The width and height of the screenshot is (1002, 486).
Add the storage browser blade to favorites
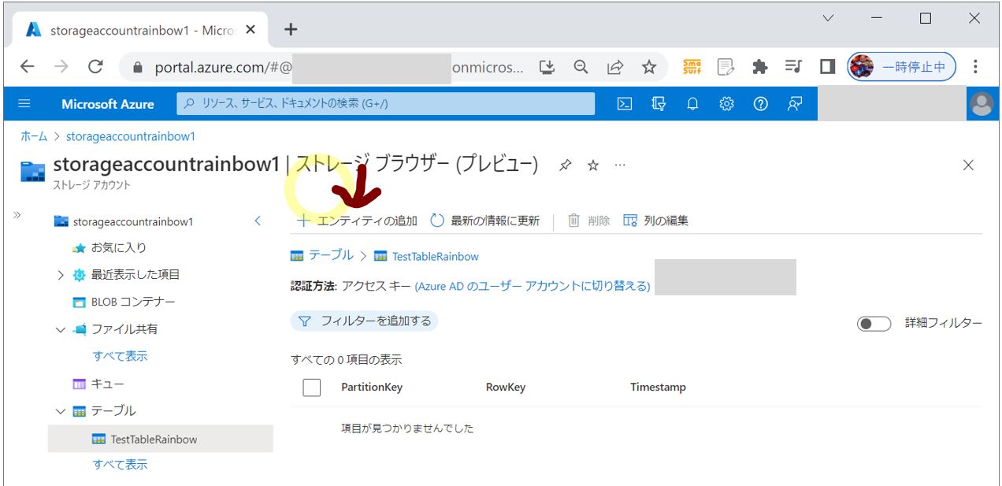[x=593, y=165]
